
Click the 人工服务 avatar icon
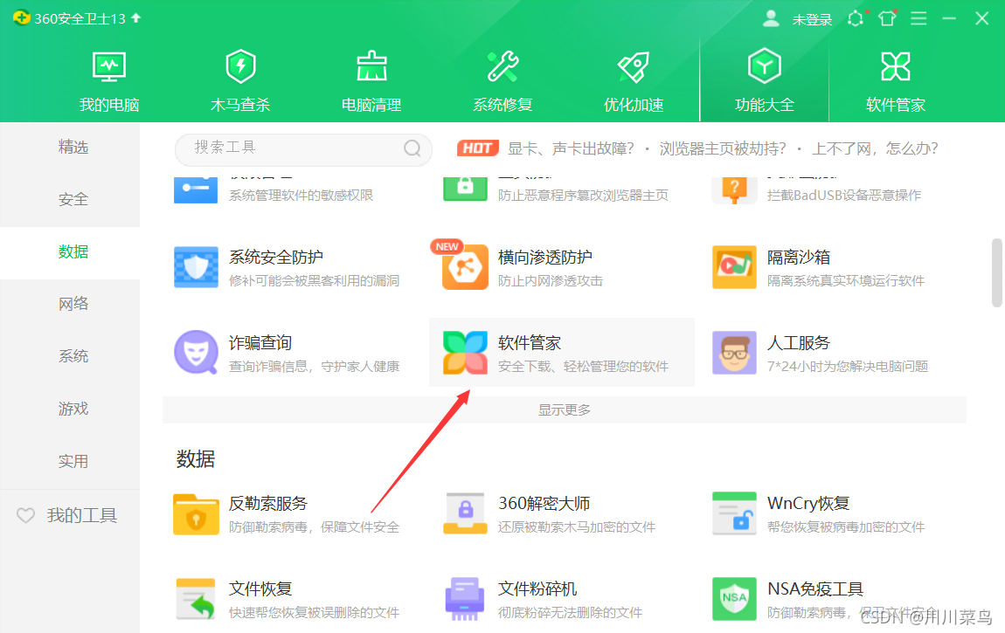[x=734, y=352]
